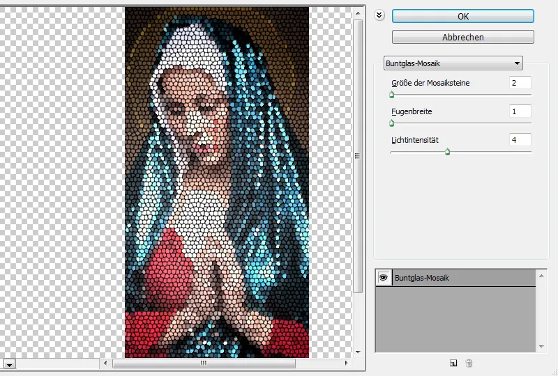558x376 pixels.
Task: Click the Größe der Mosaiksteine slider handle
Action: [392, 95]
